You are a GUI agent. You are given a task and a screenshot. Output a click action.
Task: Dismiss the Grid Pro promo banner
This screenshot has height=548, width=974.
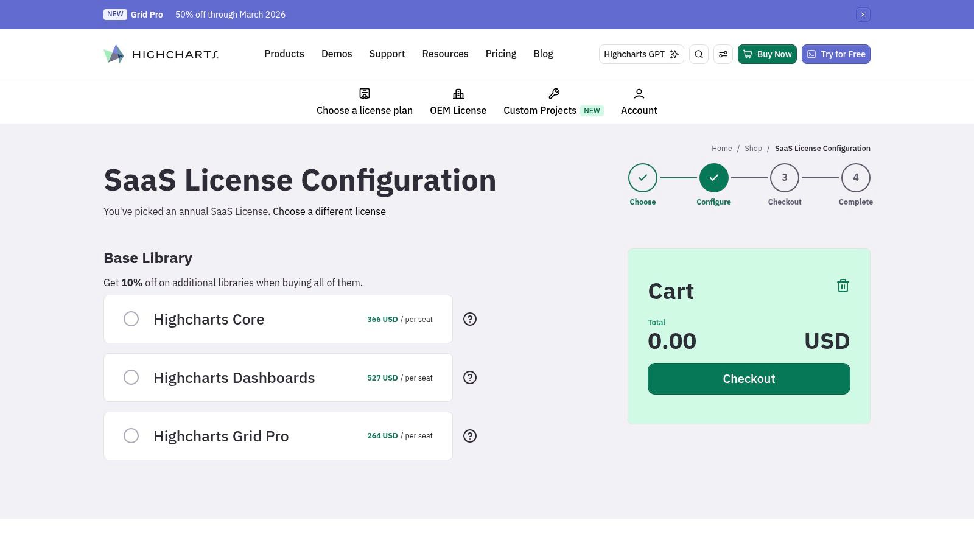863,15
